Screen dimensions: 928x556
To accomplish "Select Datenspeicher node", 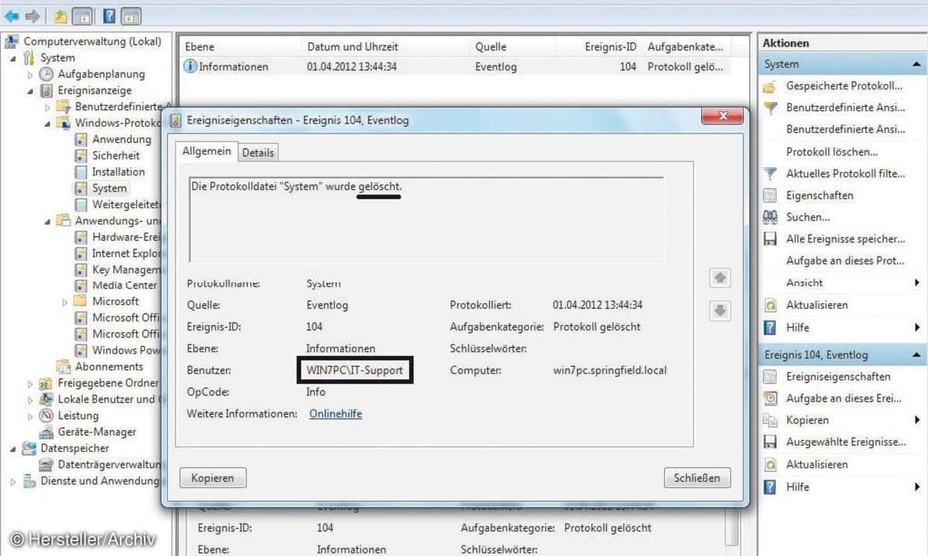I will point(75,448).
